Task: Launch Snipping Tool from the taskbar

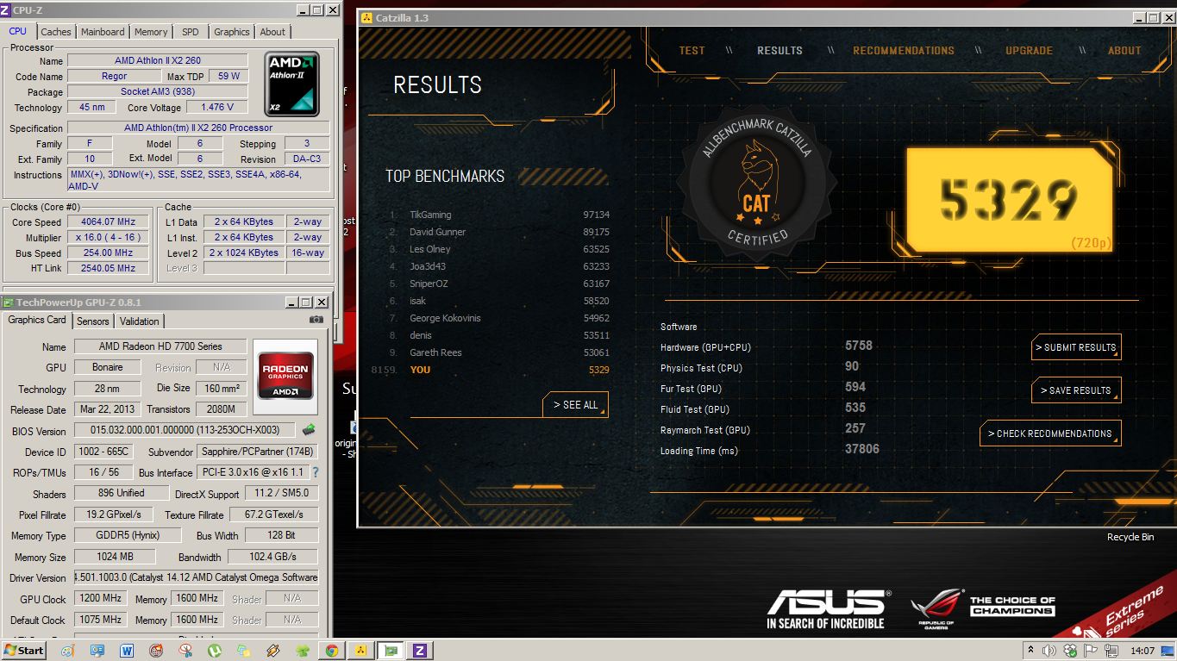Action: [185, 651]
